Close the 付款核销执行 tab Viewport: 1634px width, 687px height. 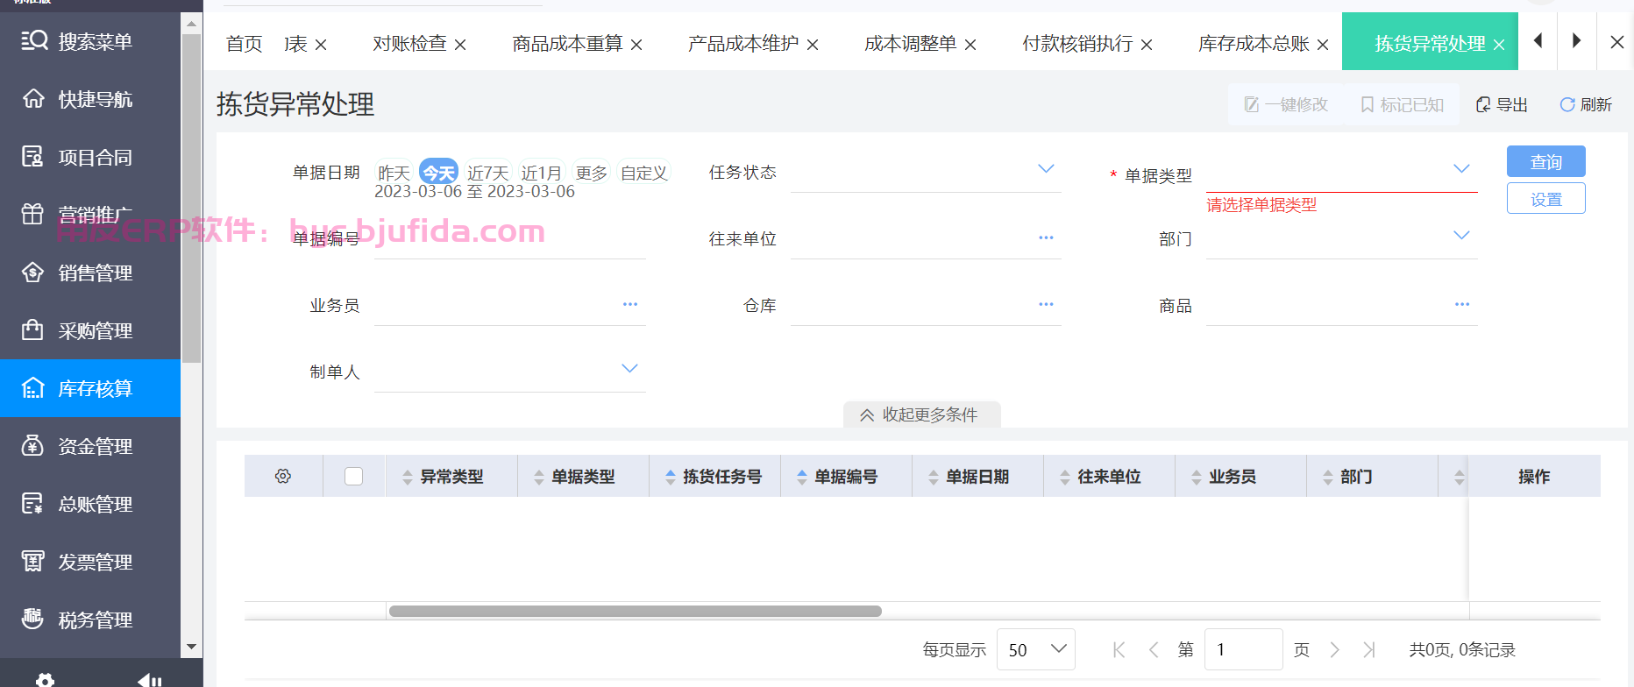(x=1147, y=44)
